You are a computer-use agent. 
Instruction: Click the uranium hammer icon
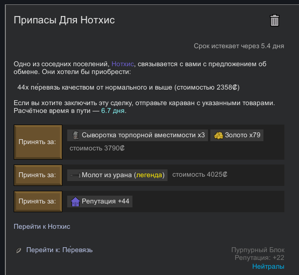click(75, 175)
